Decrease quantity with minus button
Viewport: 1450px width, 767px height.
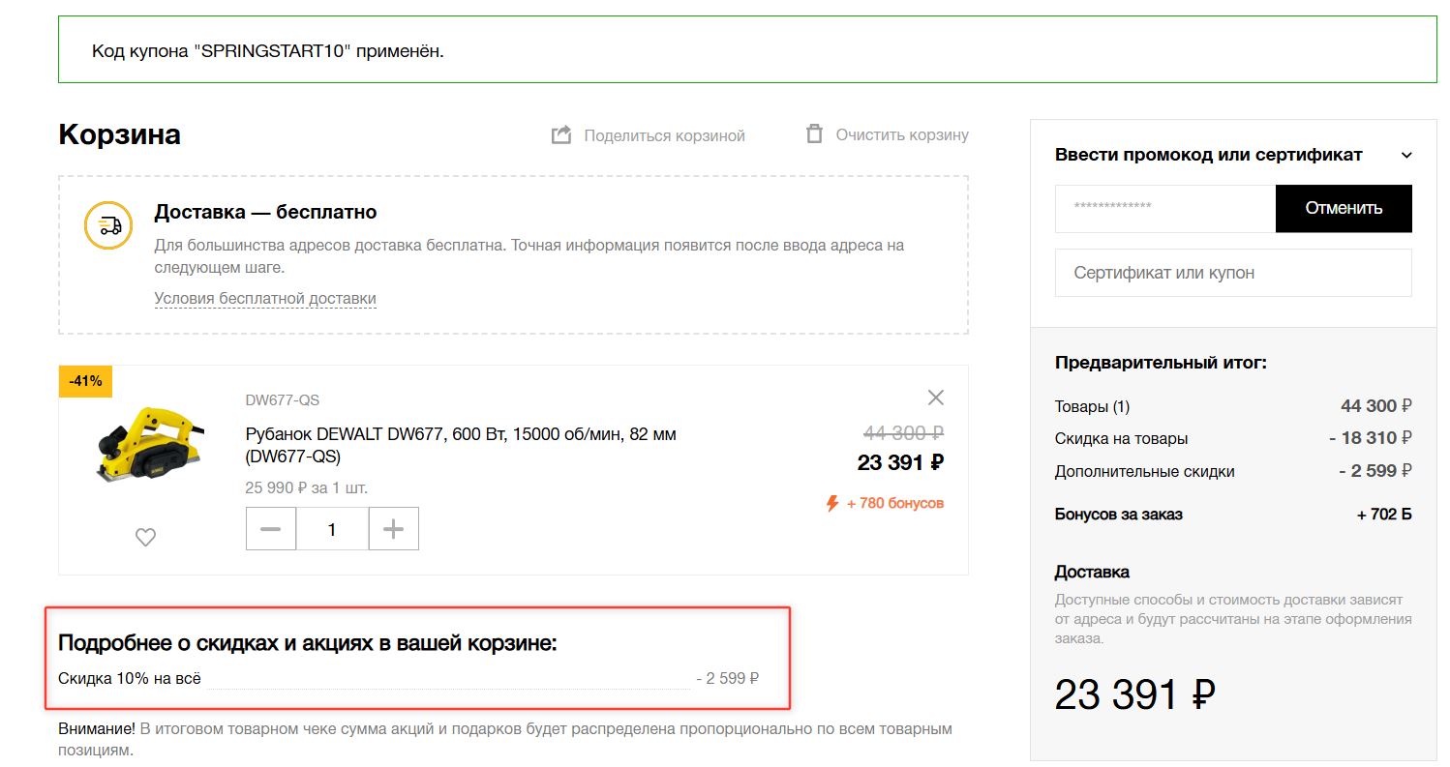coord(271,529)
